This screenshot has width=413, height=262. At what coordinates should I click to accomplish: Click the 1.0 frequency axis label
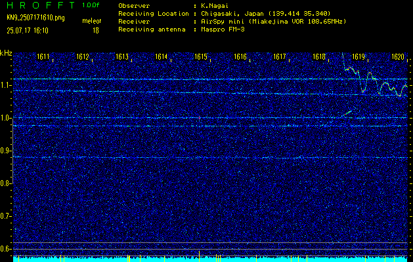5,119
